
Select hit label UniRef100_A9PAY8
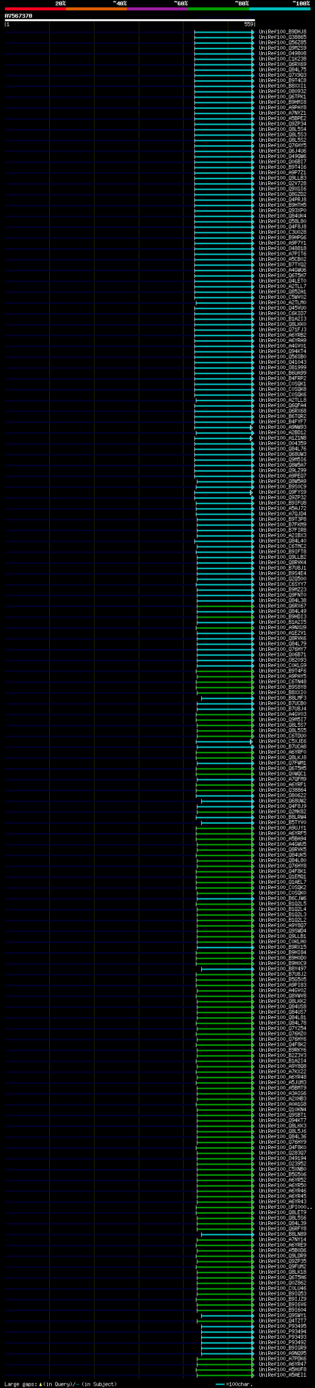click(x=283, y=108)
